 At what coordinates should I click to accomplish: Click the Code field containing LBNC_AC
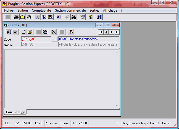coord(36,39)
